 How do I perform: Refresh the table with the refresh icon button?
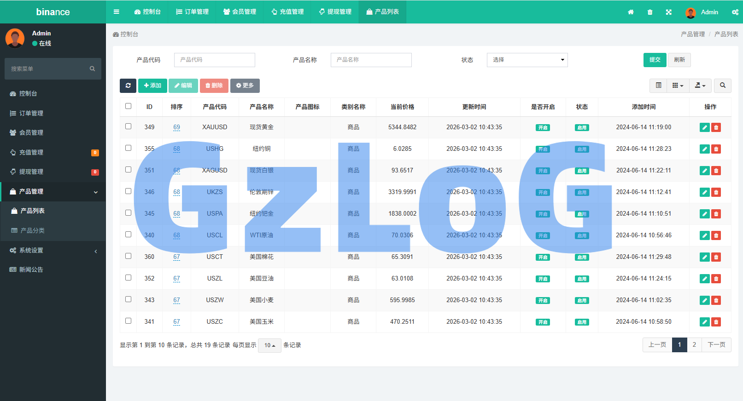coord(128,86)
